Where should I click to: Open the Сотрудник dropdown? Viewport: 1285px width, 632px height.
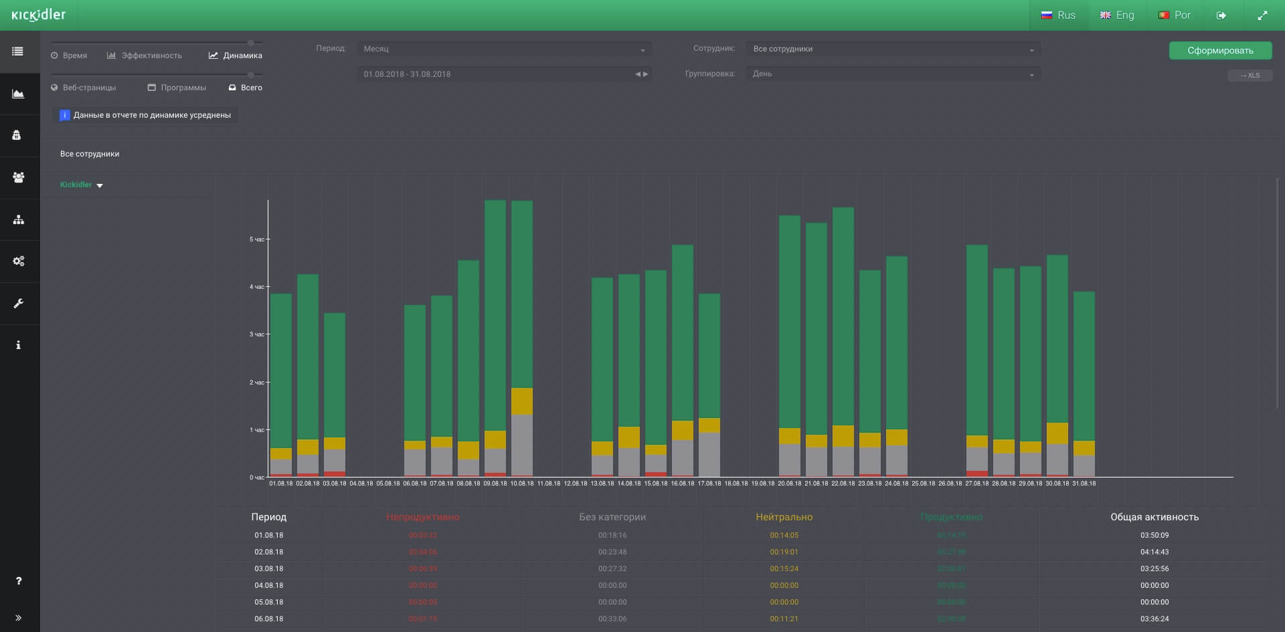click(x=893, y=49)
